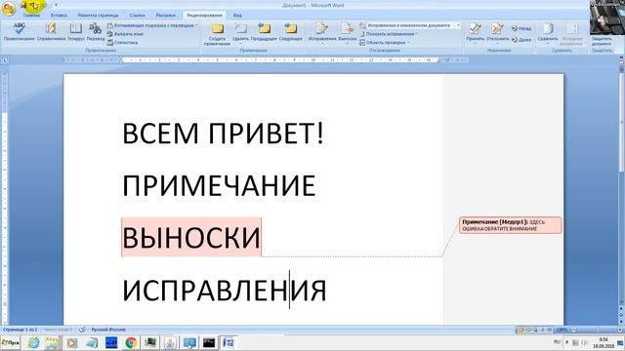Open the quick access toolbar customize arrow
Viewport: 625px width, 351px height.
click(x=56, y=5)
